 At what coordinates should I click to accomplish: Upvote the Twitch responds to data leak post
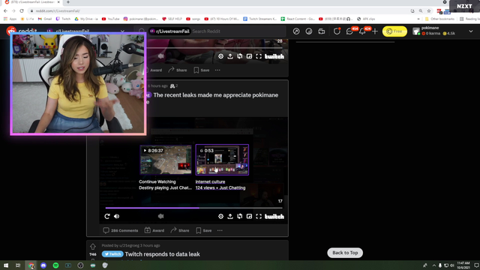93,247
